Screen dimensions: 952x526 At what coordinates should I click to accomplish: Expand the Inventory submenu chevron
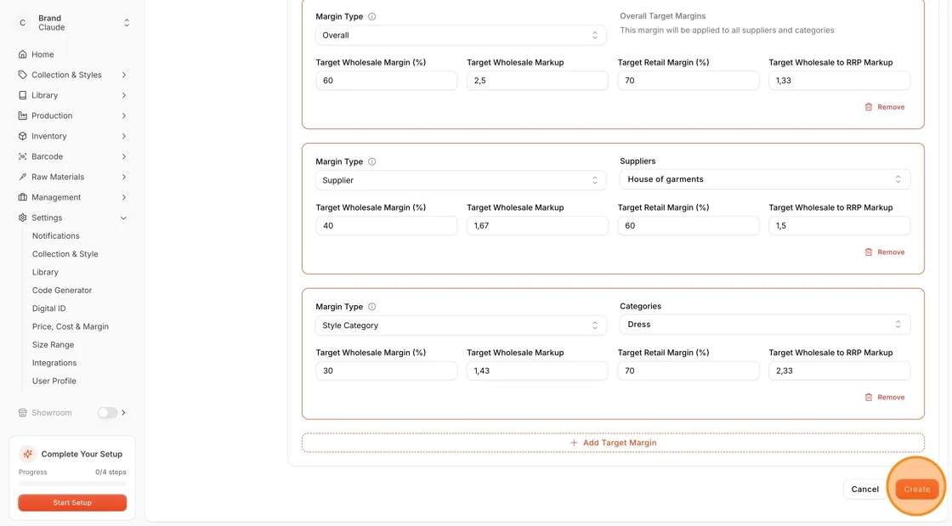click(x=124, y=136)
